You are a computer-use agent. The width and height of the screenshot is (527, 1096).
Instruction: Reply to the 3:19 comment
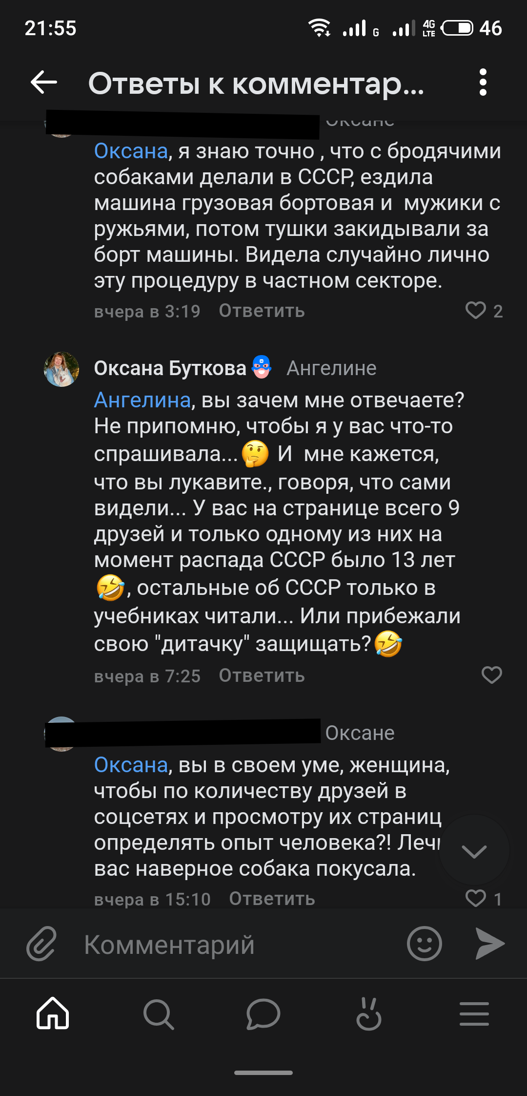[x=262, y=311]
